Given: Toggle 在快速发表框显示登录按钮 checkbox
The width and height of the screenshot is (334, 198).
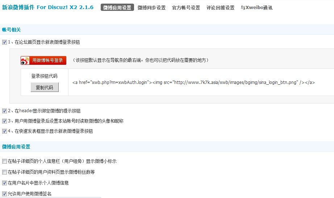Looking at the screenshot, I should (4, 131).
